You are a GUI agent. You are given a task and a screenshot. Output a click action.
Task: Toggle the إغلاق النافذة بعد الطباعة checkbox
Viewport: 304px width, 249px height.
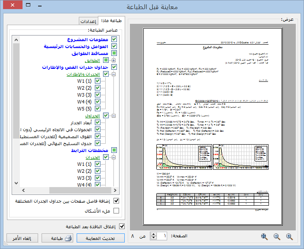click(x=122, y=226)
